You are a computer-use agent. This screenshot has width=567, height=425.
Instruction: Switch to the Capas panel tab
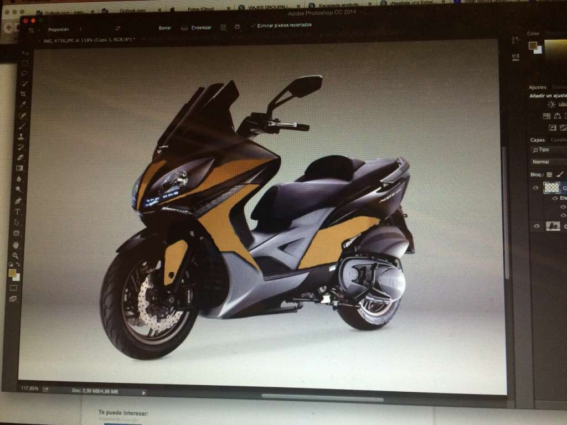pyautogui.click(x=537, y=140)
